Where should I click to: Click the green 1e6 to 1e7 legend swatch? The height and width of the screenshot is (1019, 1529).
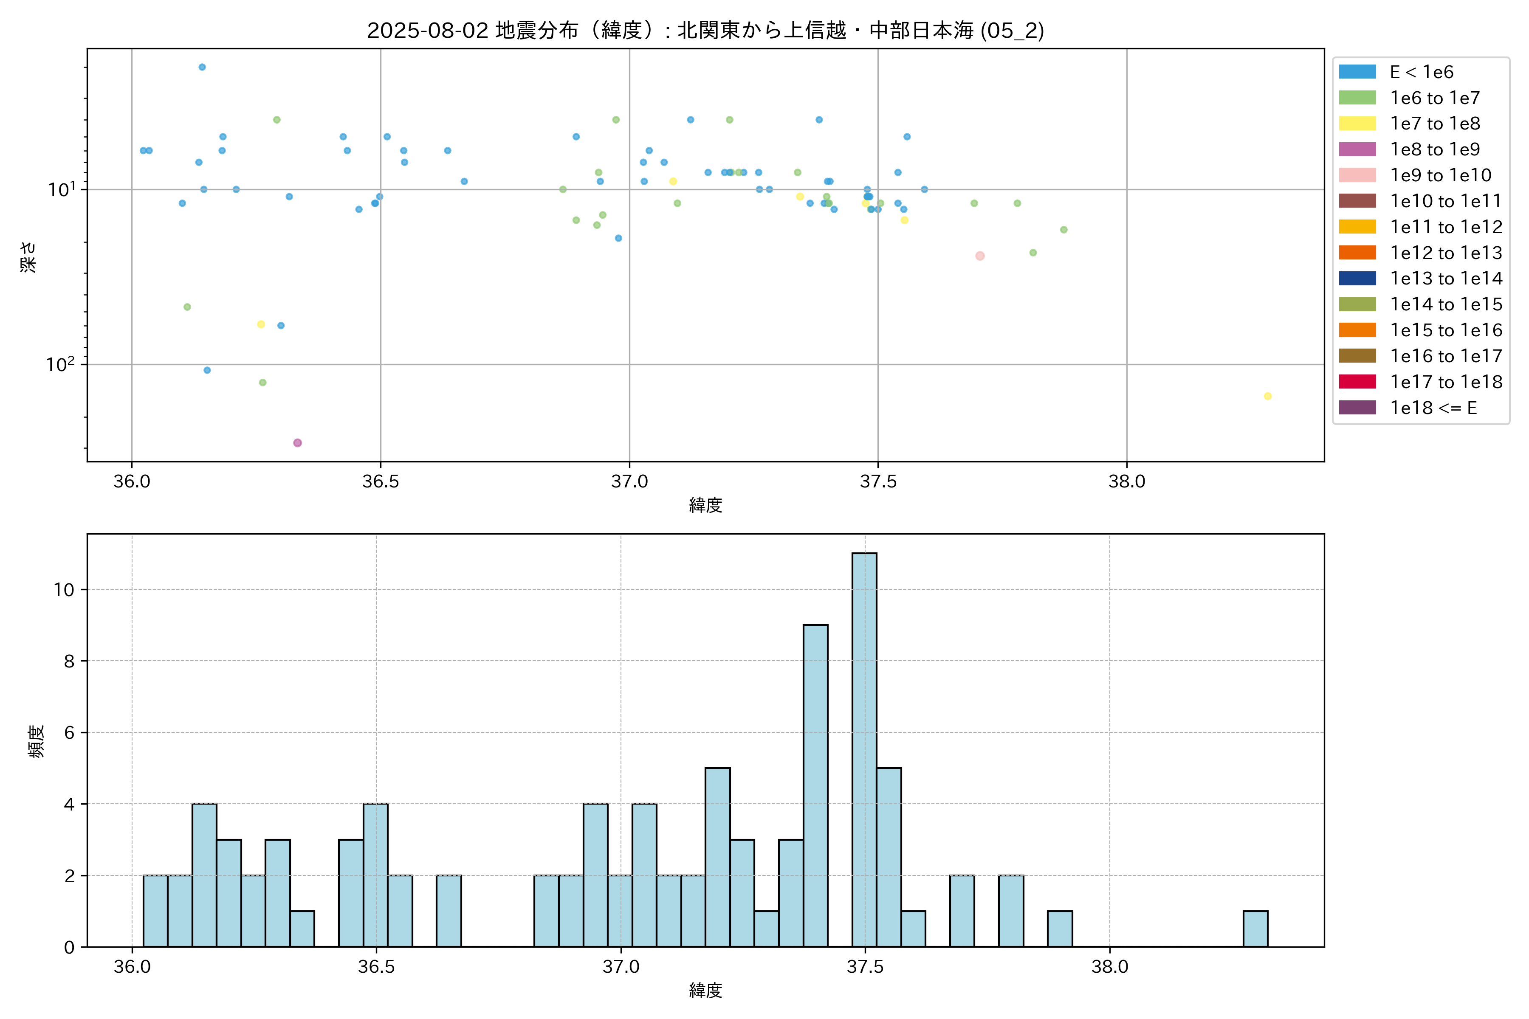click(x=1357, y=98)
